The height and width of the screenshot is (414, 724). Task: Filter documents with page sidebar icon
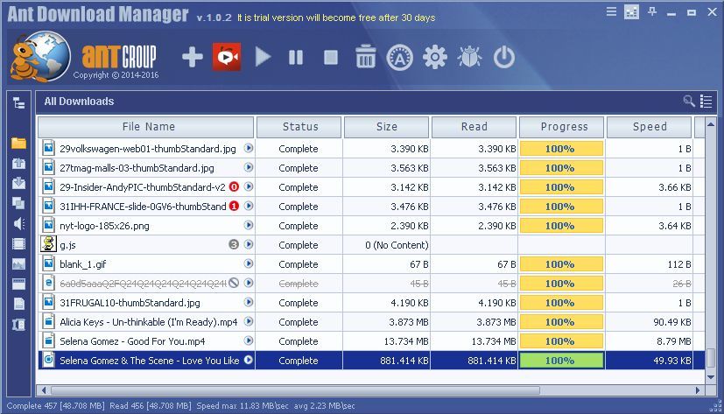(x=18, y=304)
